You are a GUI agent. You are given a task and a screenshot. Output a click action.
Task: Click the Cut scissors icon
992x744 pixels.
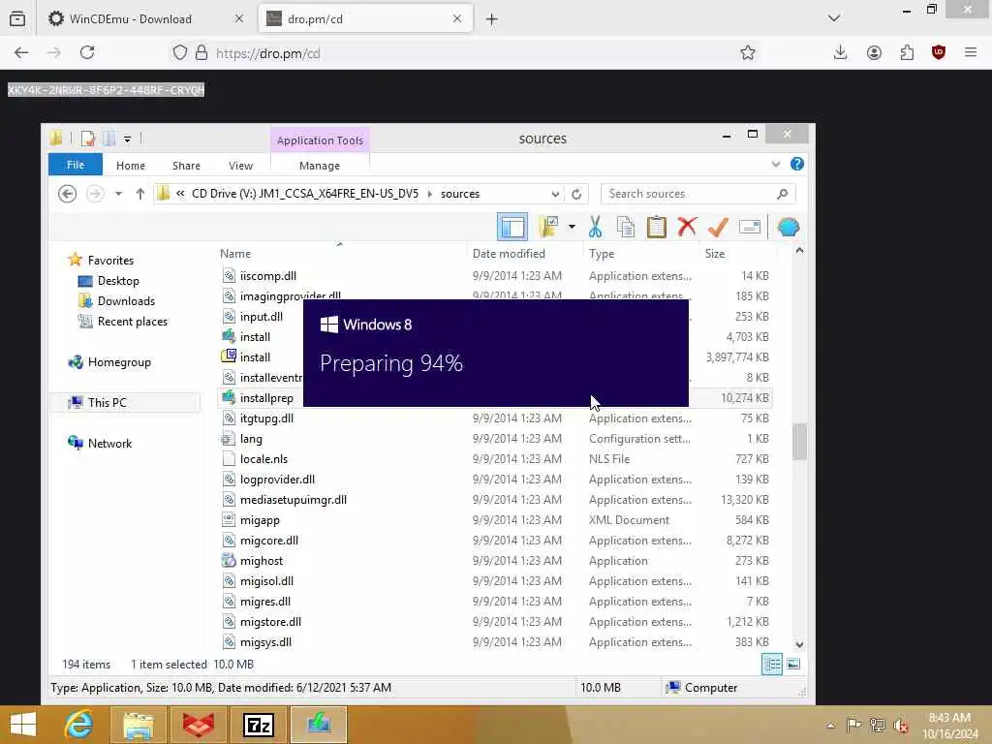click(x=595, y=227)
